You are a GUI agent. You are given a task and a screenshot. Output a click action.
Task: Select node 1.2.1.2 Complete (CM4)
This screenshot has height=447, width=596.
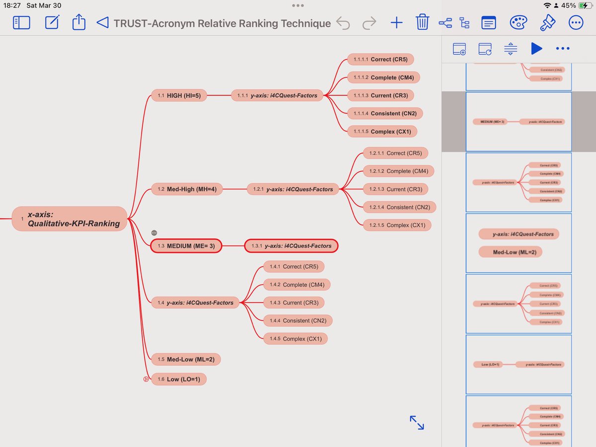398,171
